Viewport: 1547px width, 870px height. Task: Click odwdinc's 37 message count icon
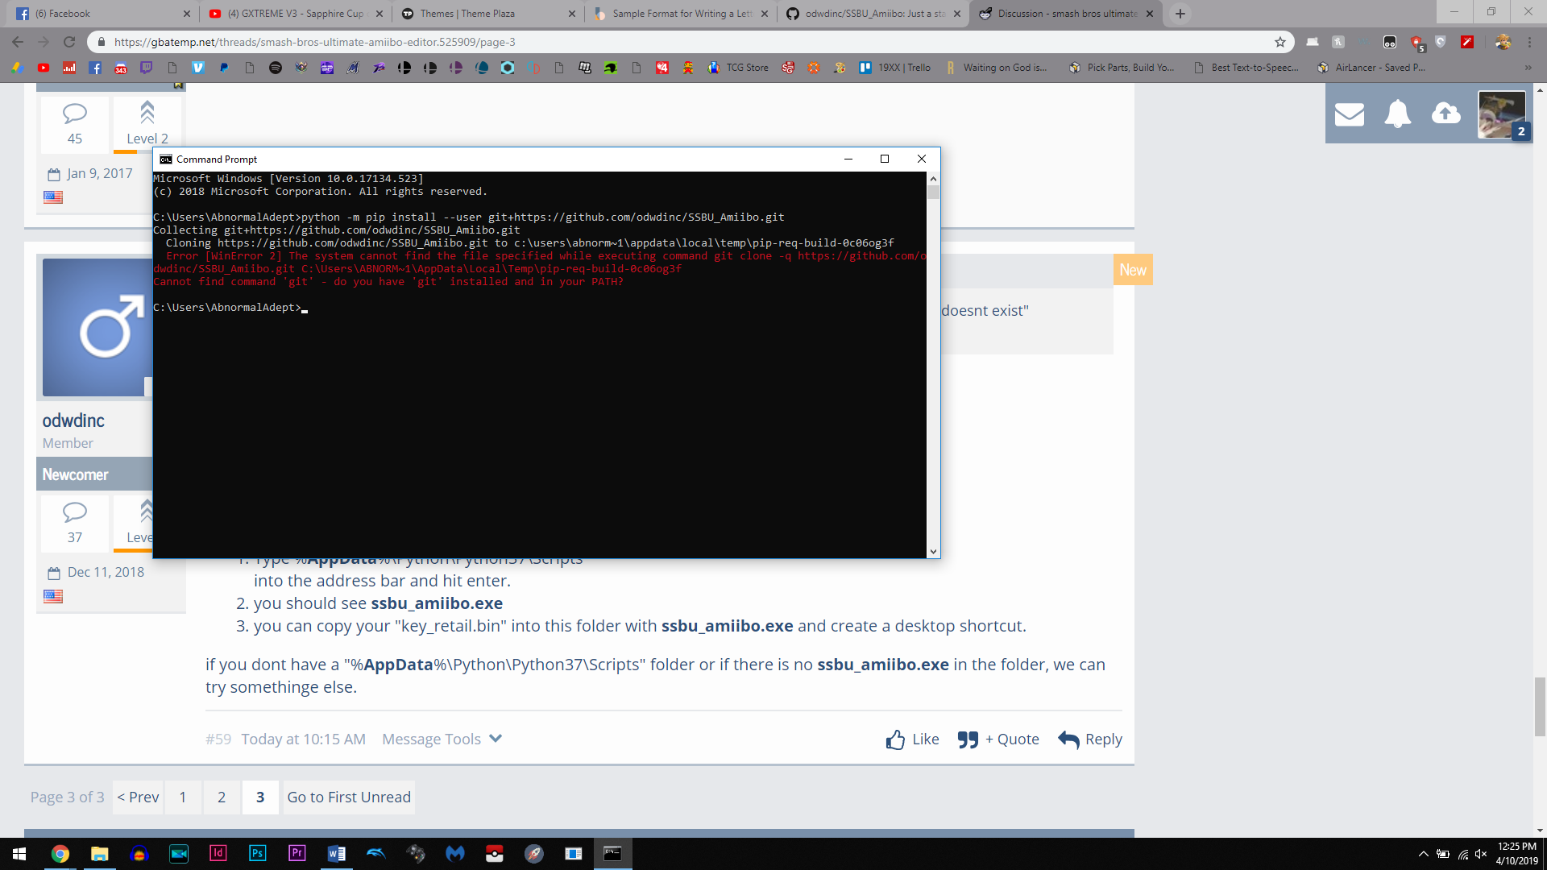coord(75,512)
